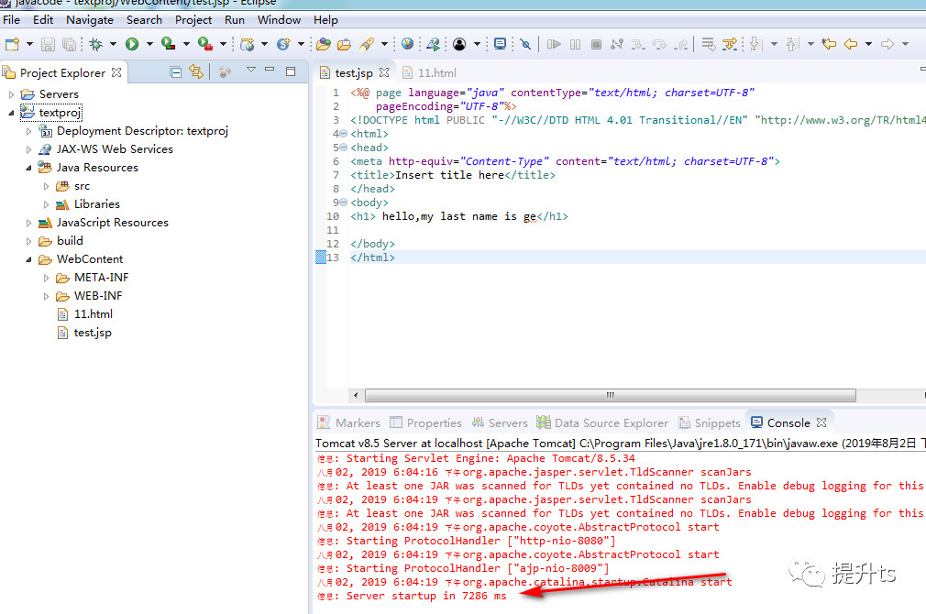The height and width of the screenshot is (614, 926).
Task: Click the Disconnect debug icon
Action: click(617, 44)
